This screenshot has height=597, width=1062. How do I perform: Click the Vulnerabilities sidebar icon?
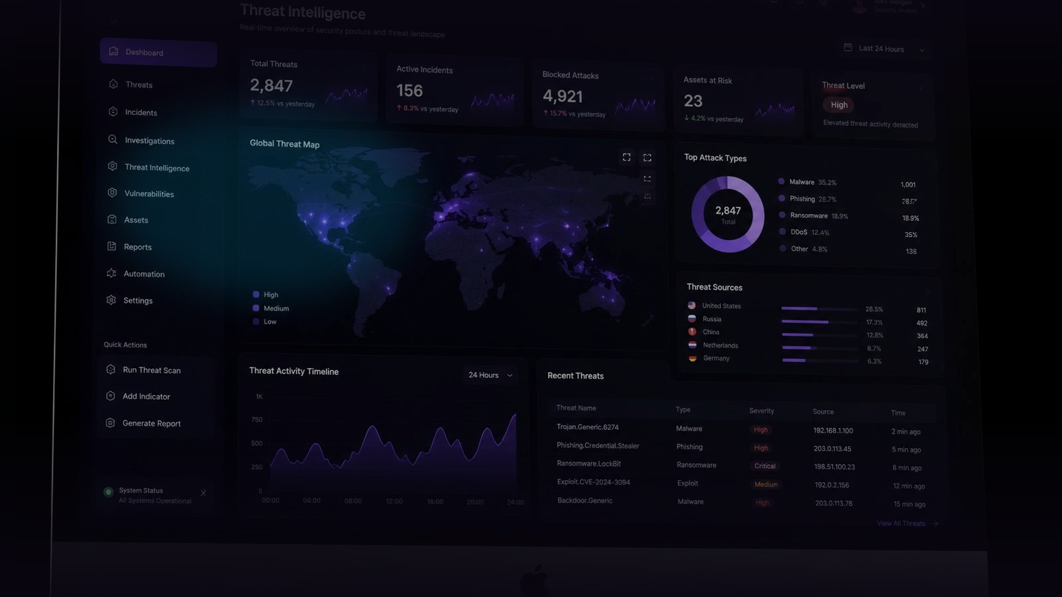click(112, 193)
